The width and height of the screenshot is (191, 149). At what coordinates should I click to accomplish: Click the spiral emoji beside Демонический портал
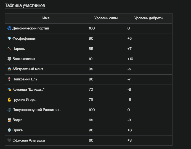pyautogui.click(x=9, y=28)
